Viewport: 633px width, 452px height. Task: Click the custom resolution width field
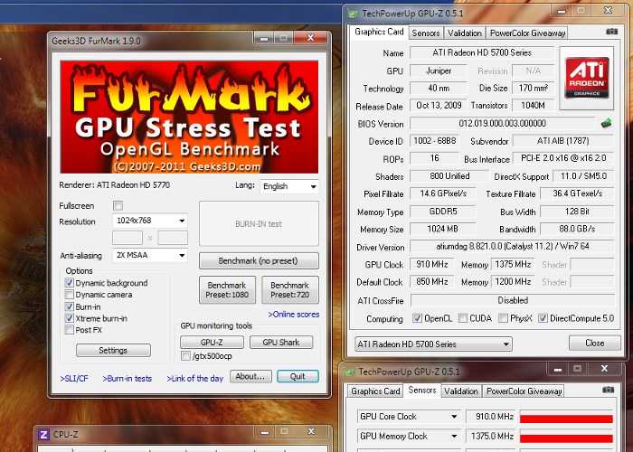tap(128, 238)
